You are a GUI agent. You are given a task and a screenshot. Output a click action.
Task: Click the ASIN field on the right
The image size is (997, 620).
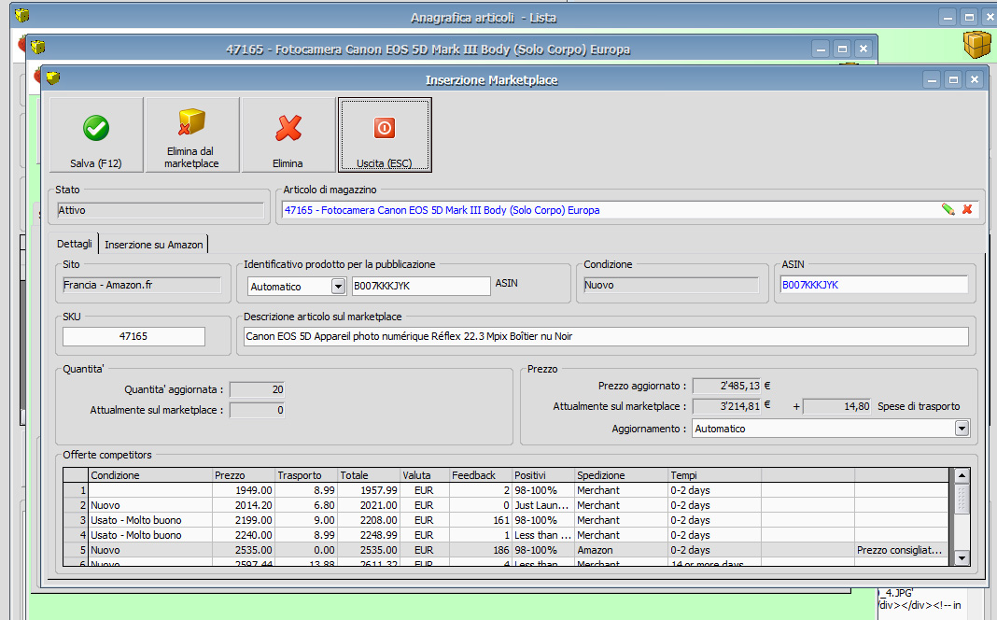tap(873, 285)
